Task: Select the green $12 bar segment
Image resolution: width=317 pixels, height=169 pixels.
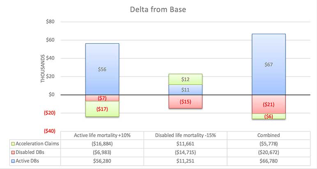Action: [185, 79]
